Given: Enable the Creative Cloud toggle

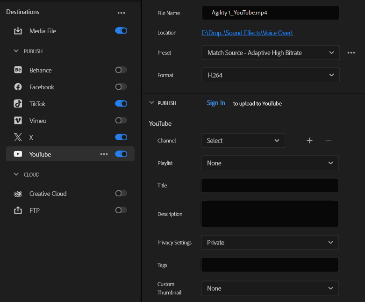Looking at the screenshot, I should 121,193.
